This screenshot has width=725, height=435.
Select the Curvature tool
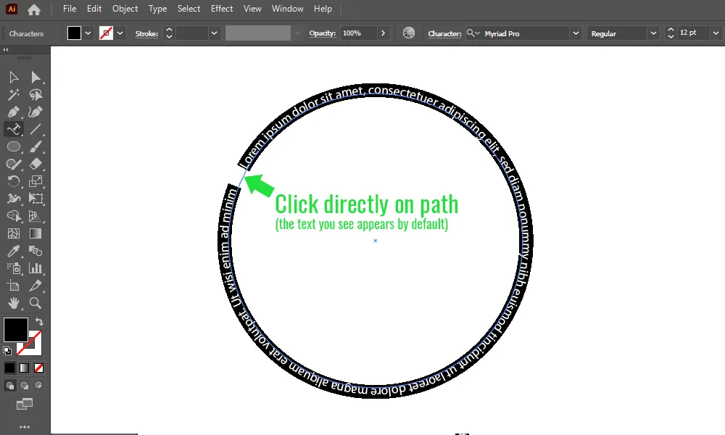[x=36, y=112]
